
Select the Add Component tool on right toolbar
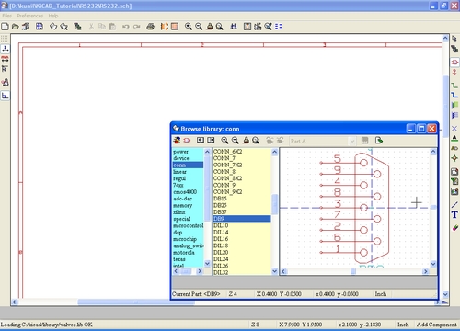click(454, 63)
